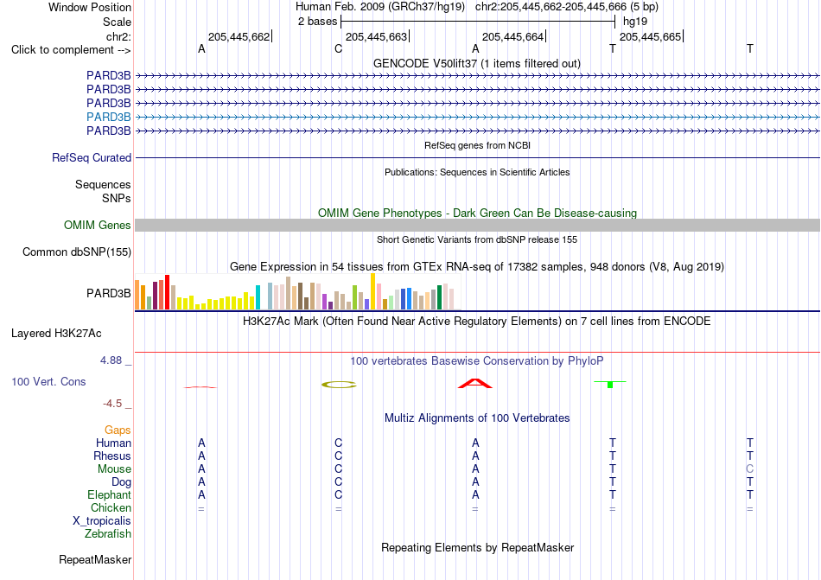This screenshot has height=580, width=821.
Task: Click the green T PhyloP conservation glyph
Action: click(x=610, y=385)
